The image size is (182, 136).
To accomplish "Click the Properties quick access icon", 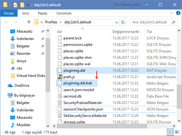I will 15,5.
